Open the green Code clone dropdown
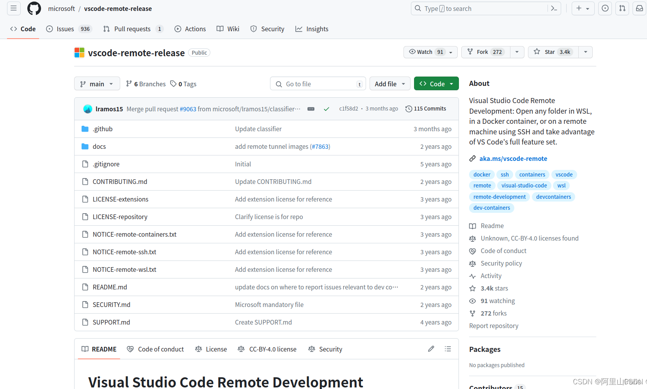The width and height of the screenshot is (647, 389). coord(436,84)
